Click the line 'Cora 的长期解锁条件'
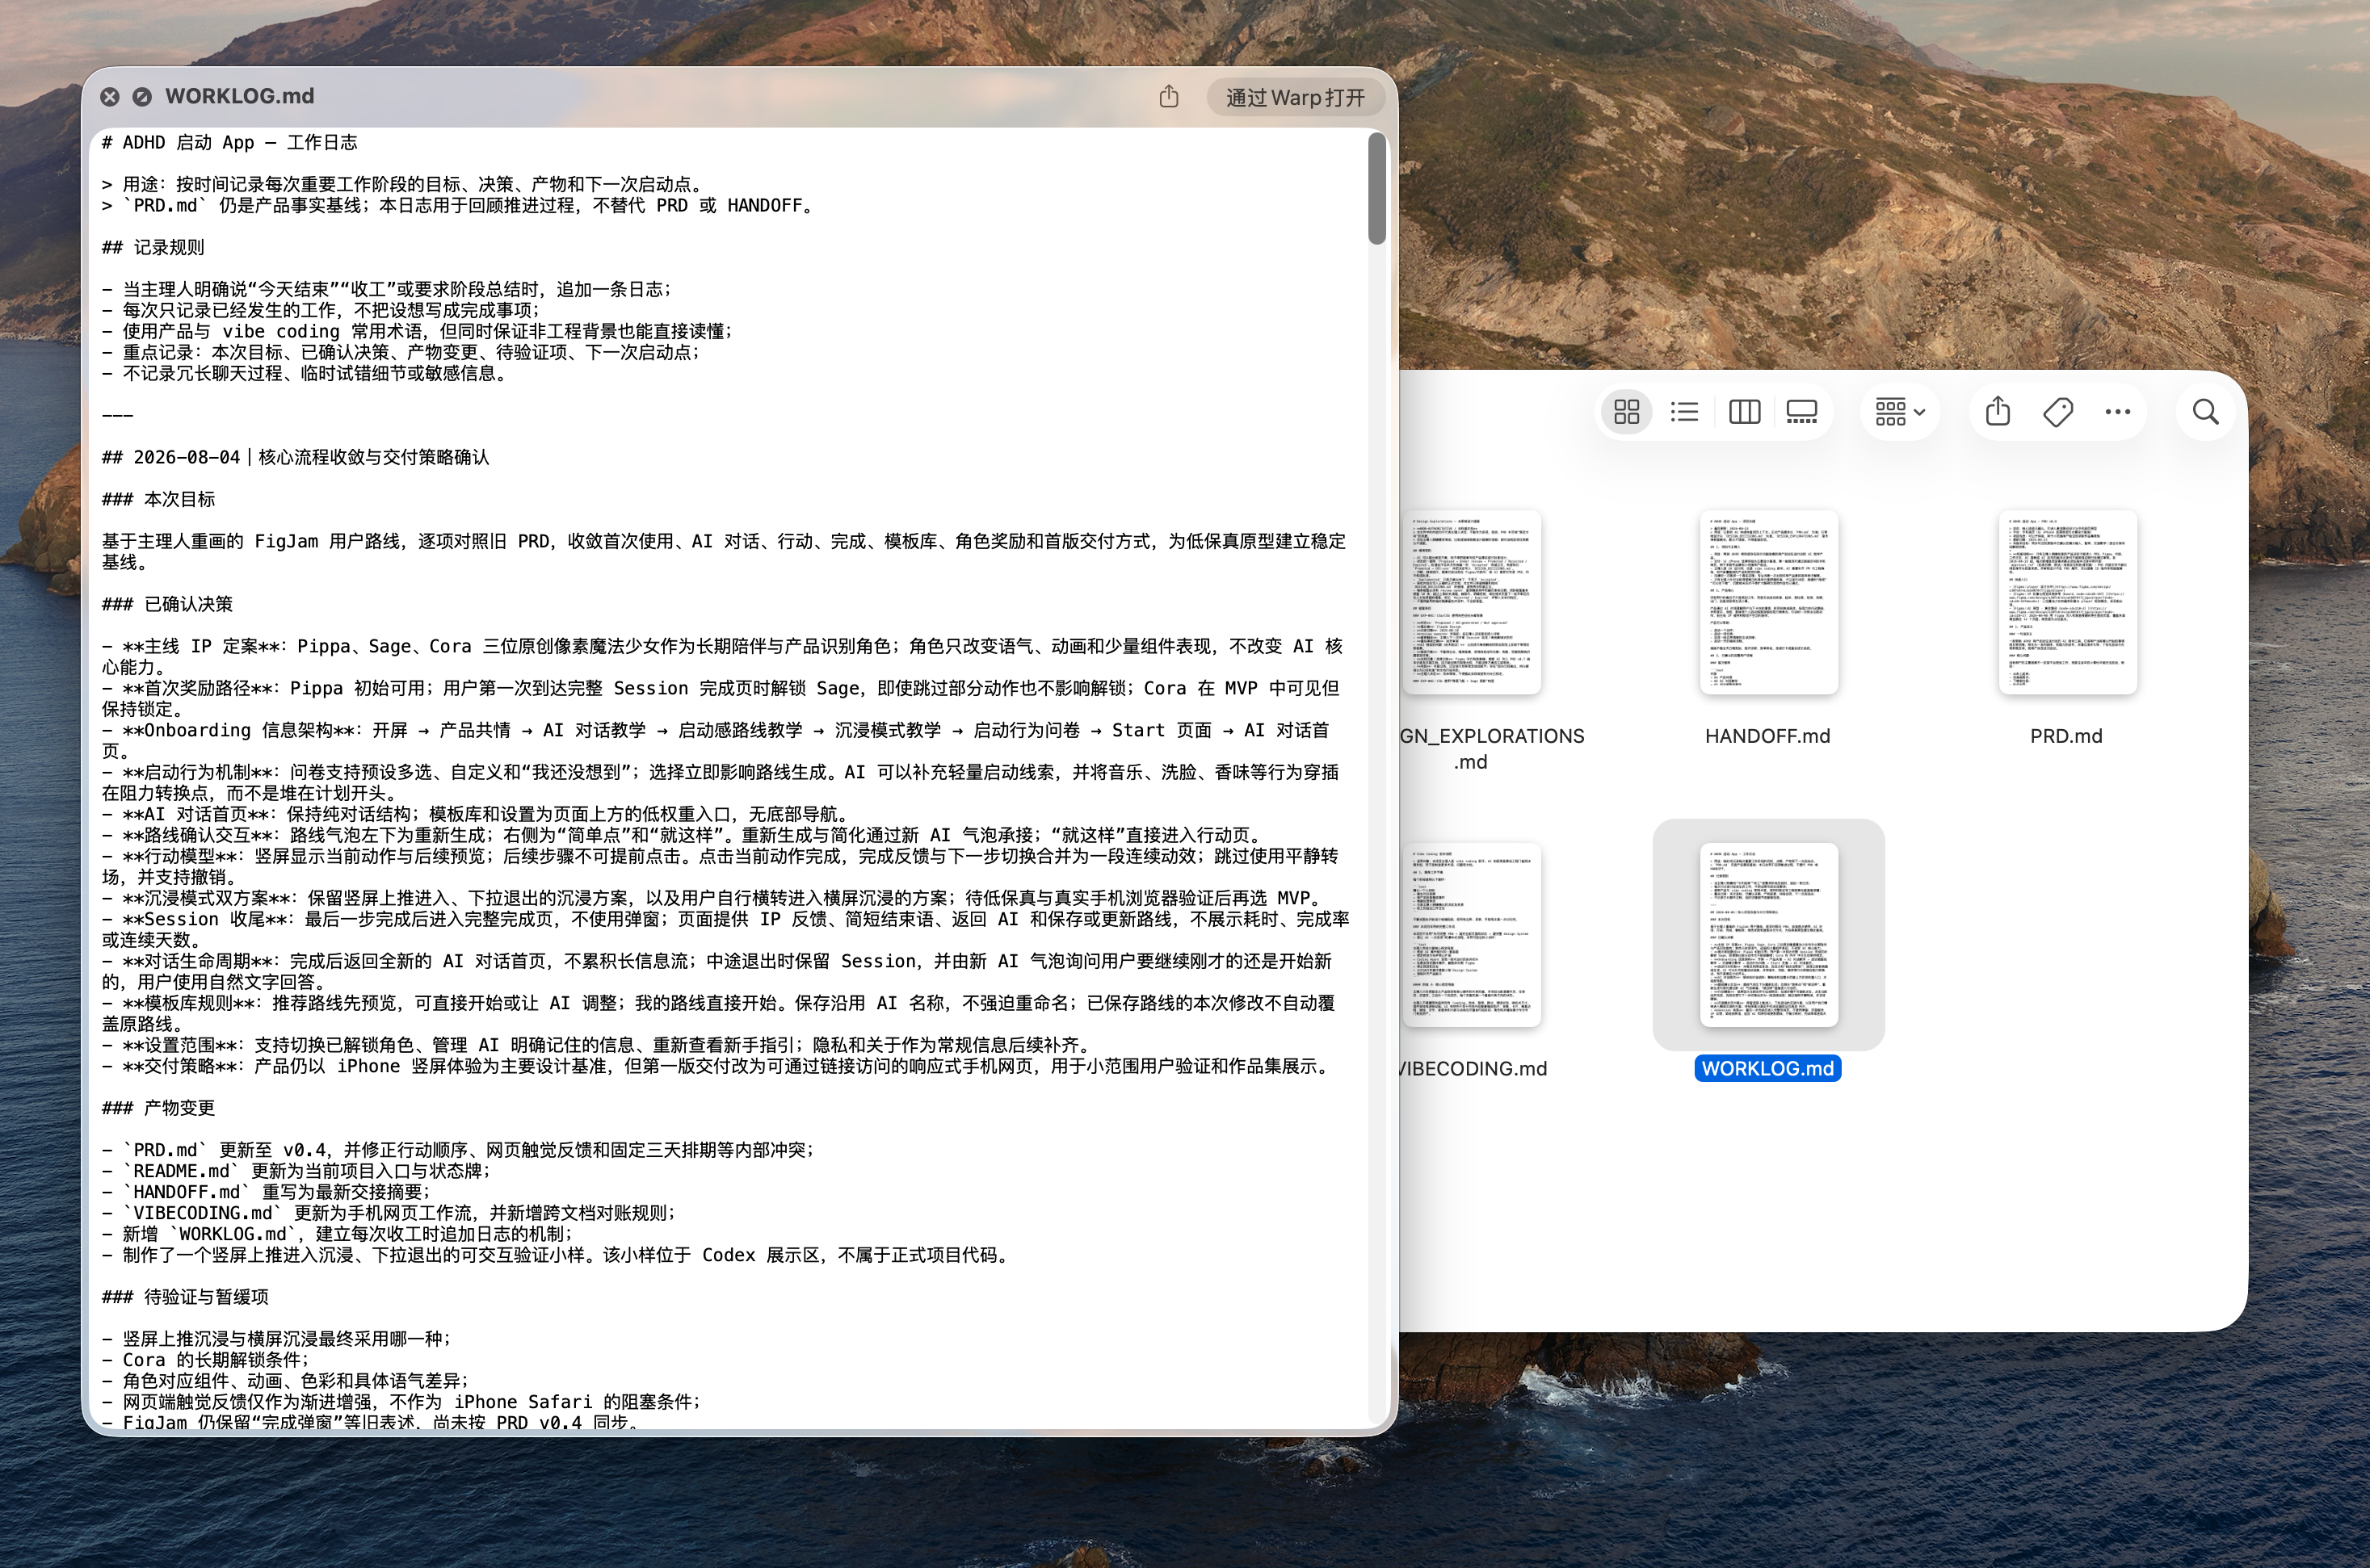The image size is (2370, 1568). 206,1360
